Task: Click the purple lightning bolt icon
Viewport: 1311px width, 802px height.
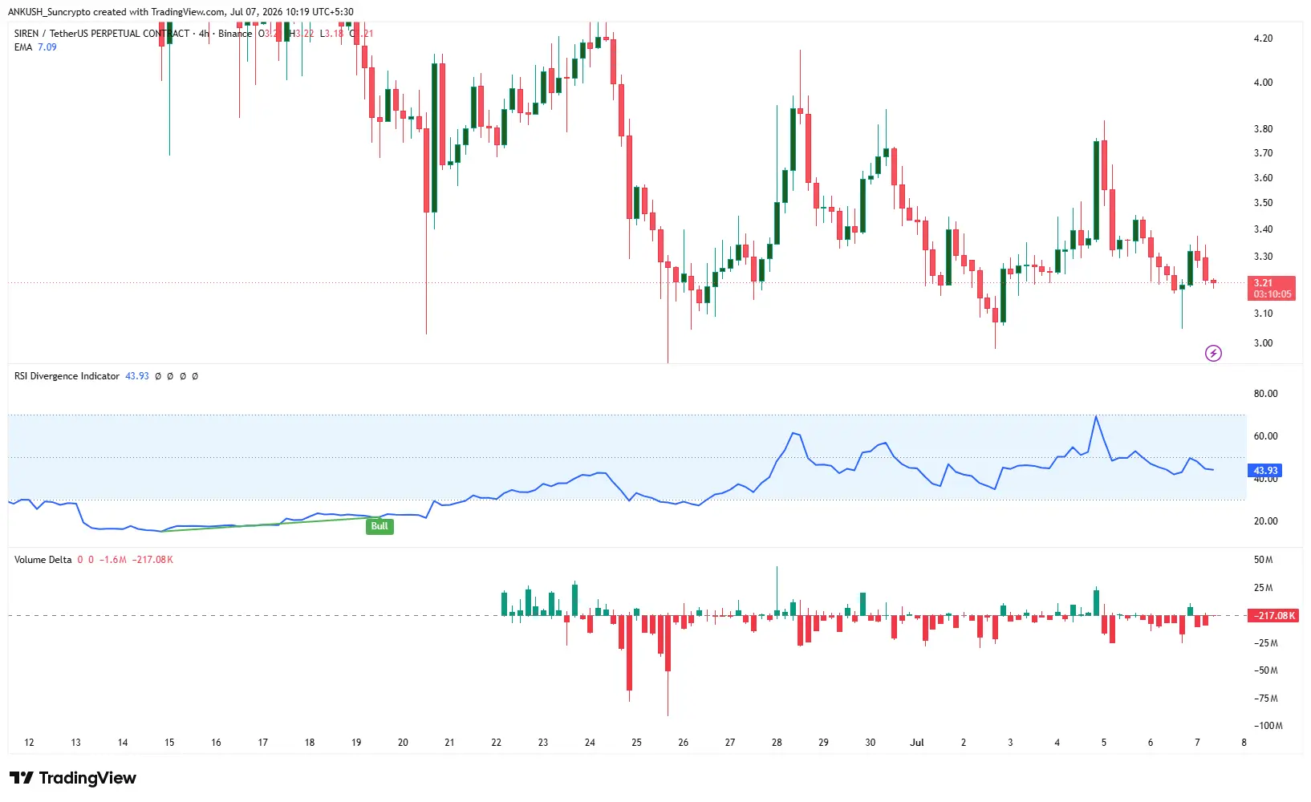Action: [x=1213, y=353]
